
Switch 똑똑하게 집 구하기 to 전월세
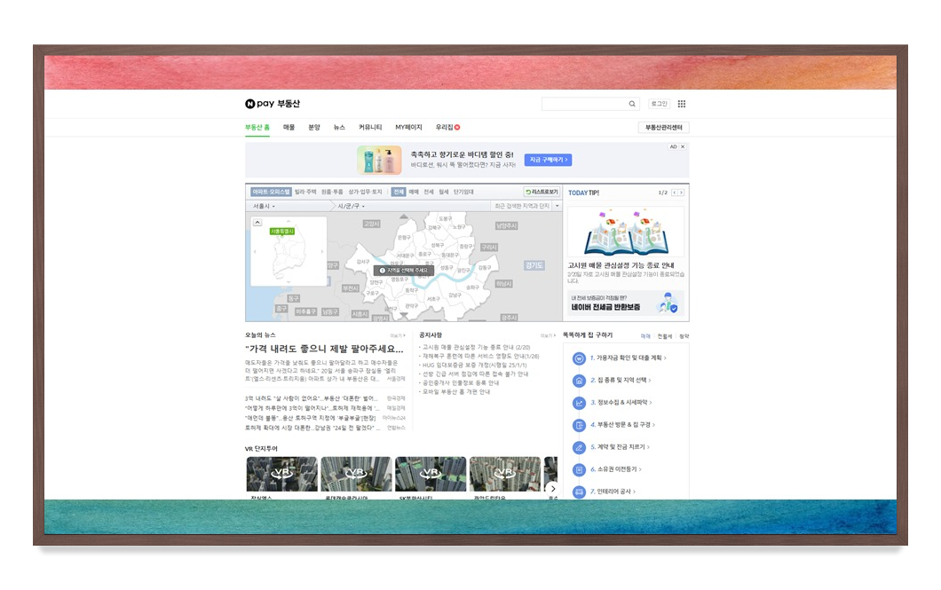[664, 336]
